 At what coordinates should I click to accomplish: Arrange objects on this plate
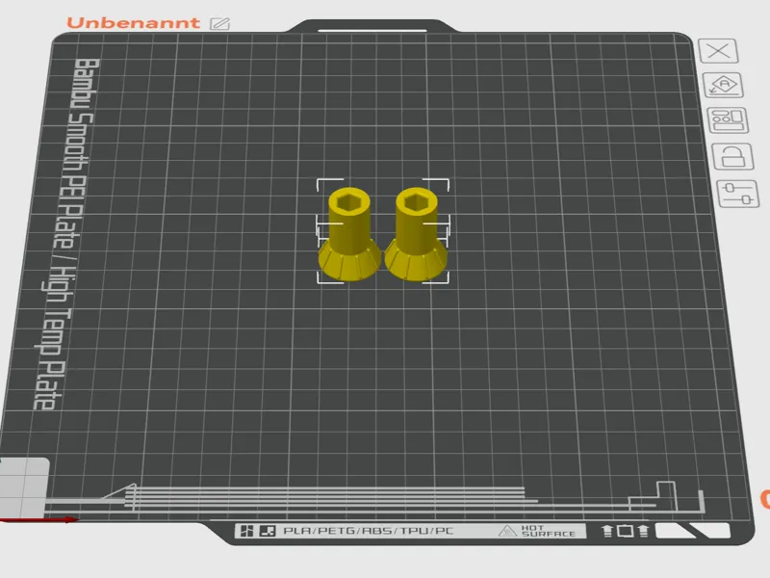tap(728, 120)
